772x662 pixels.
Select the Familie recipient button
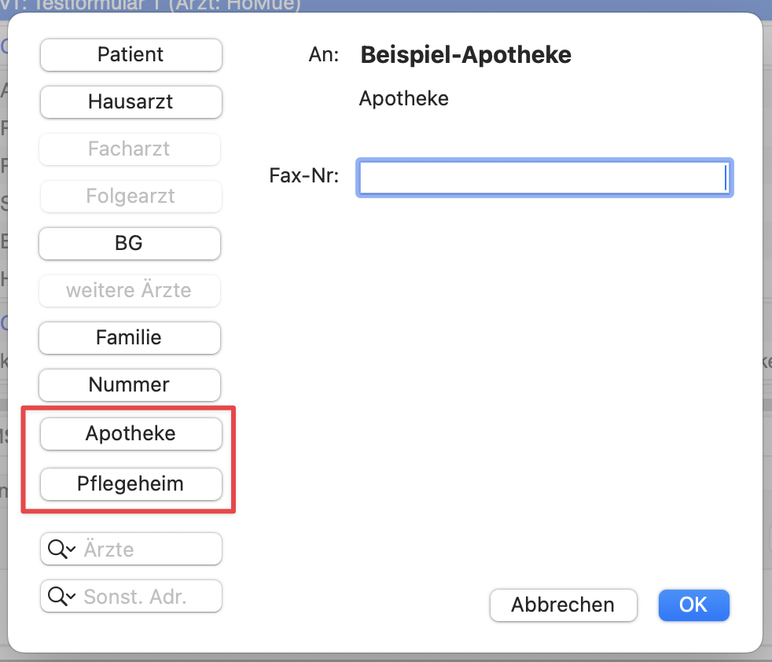coord(130,338)
